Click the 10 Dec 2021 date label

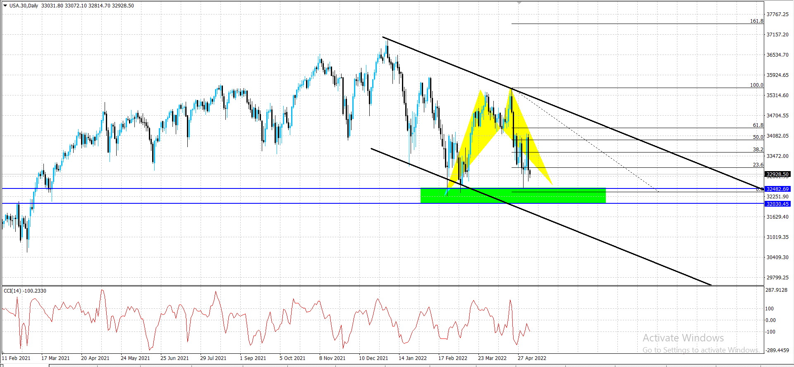[373, 358]
